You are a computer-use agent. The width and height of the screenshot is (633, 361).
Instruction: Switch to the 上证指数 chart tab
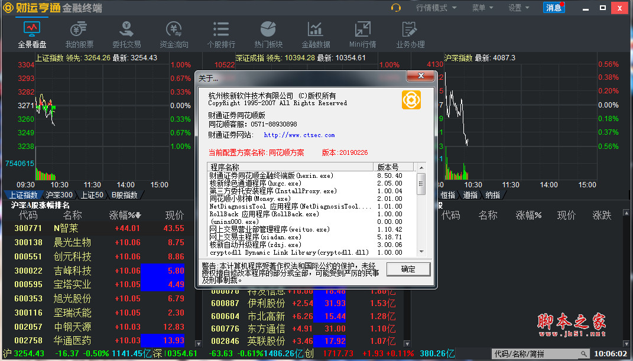click(24, 195)
